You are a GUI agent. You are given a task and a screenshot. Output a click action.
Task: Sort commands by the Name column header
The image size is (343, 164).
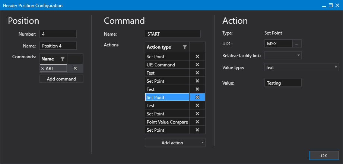(x=48, y=59)
